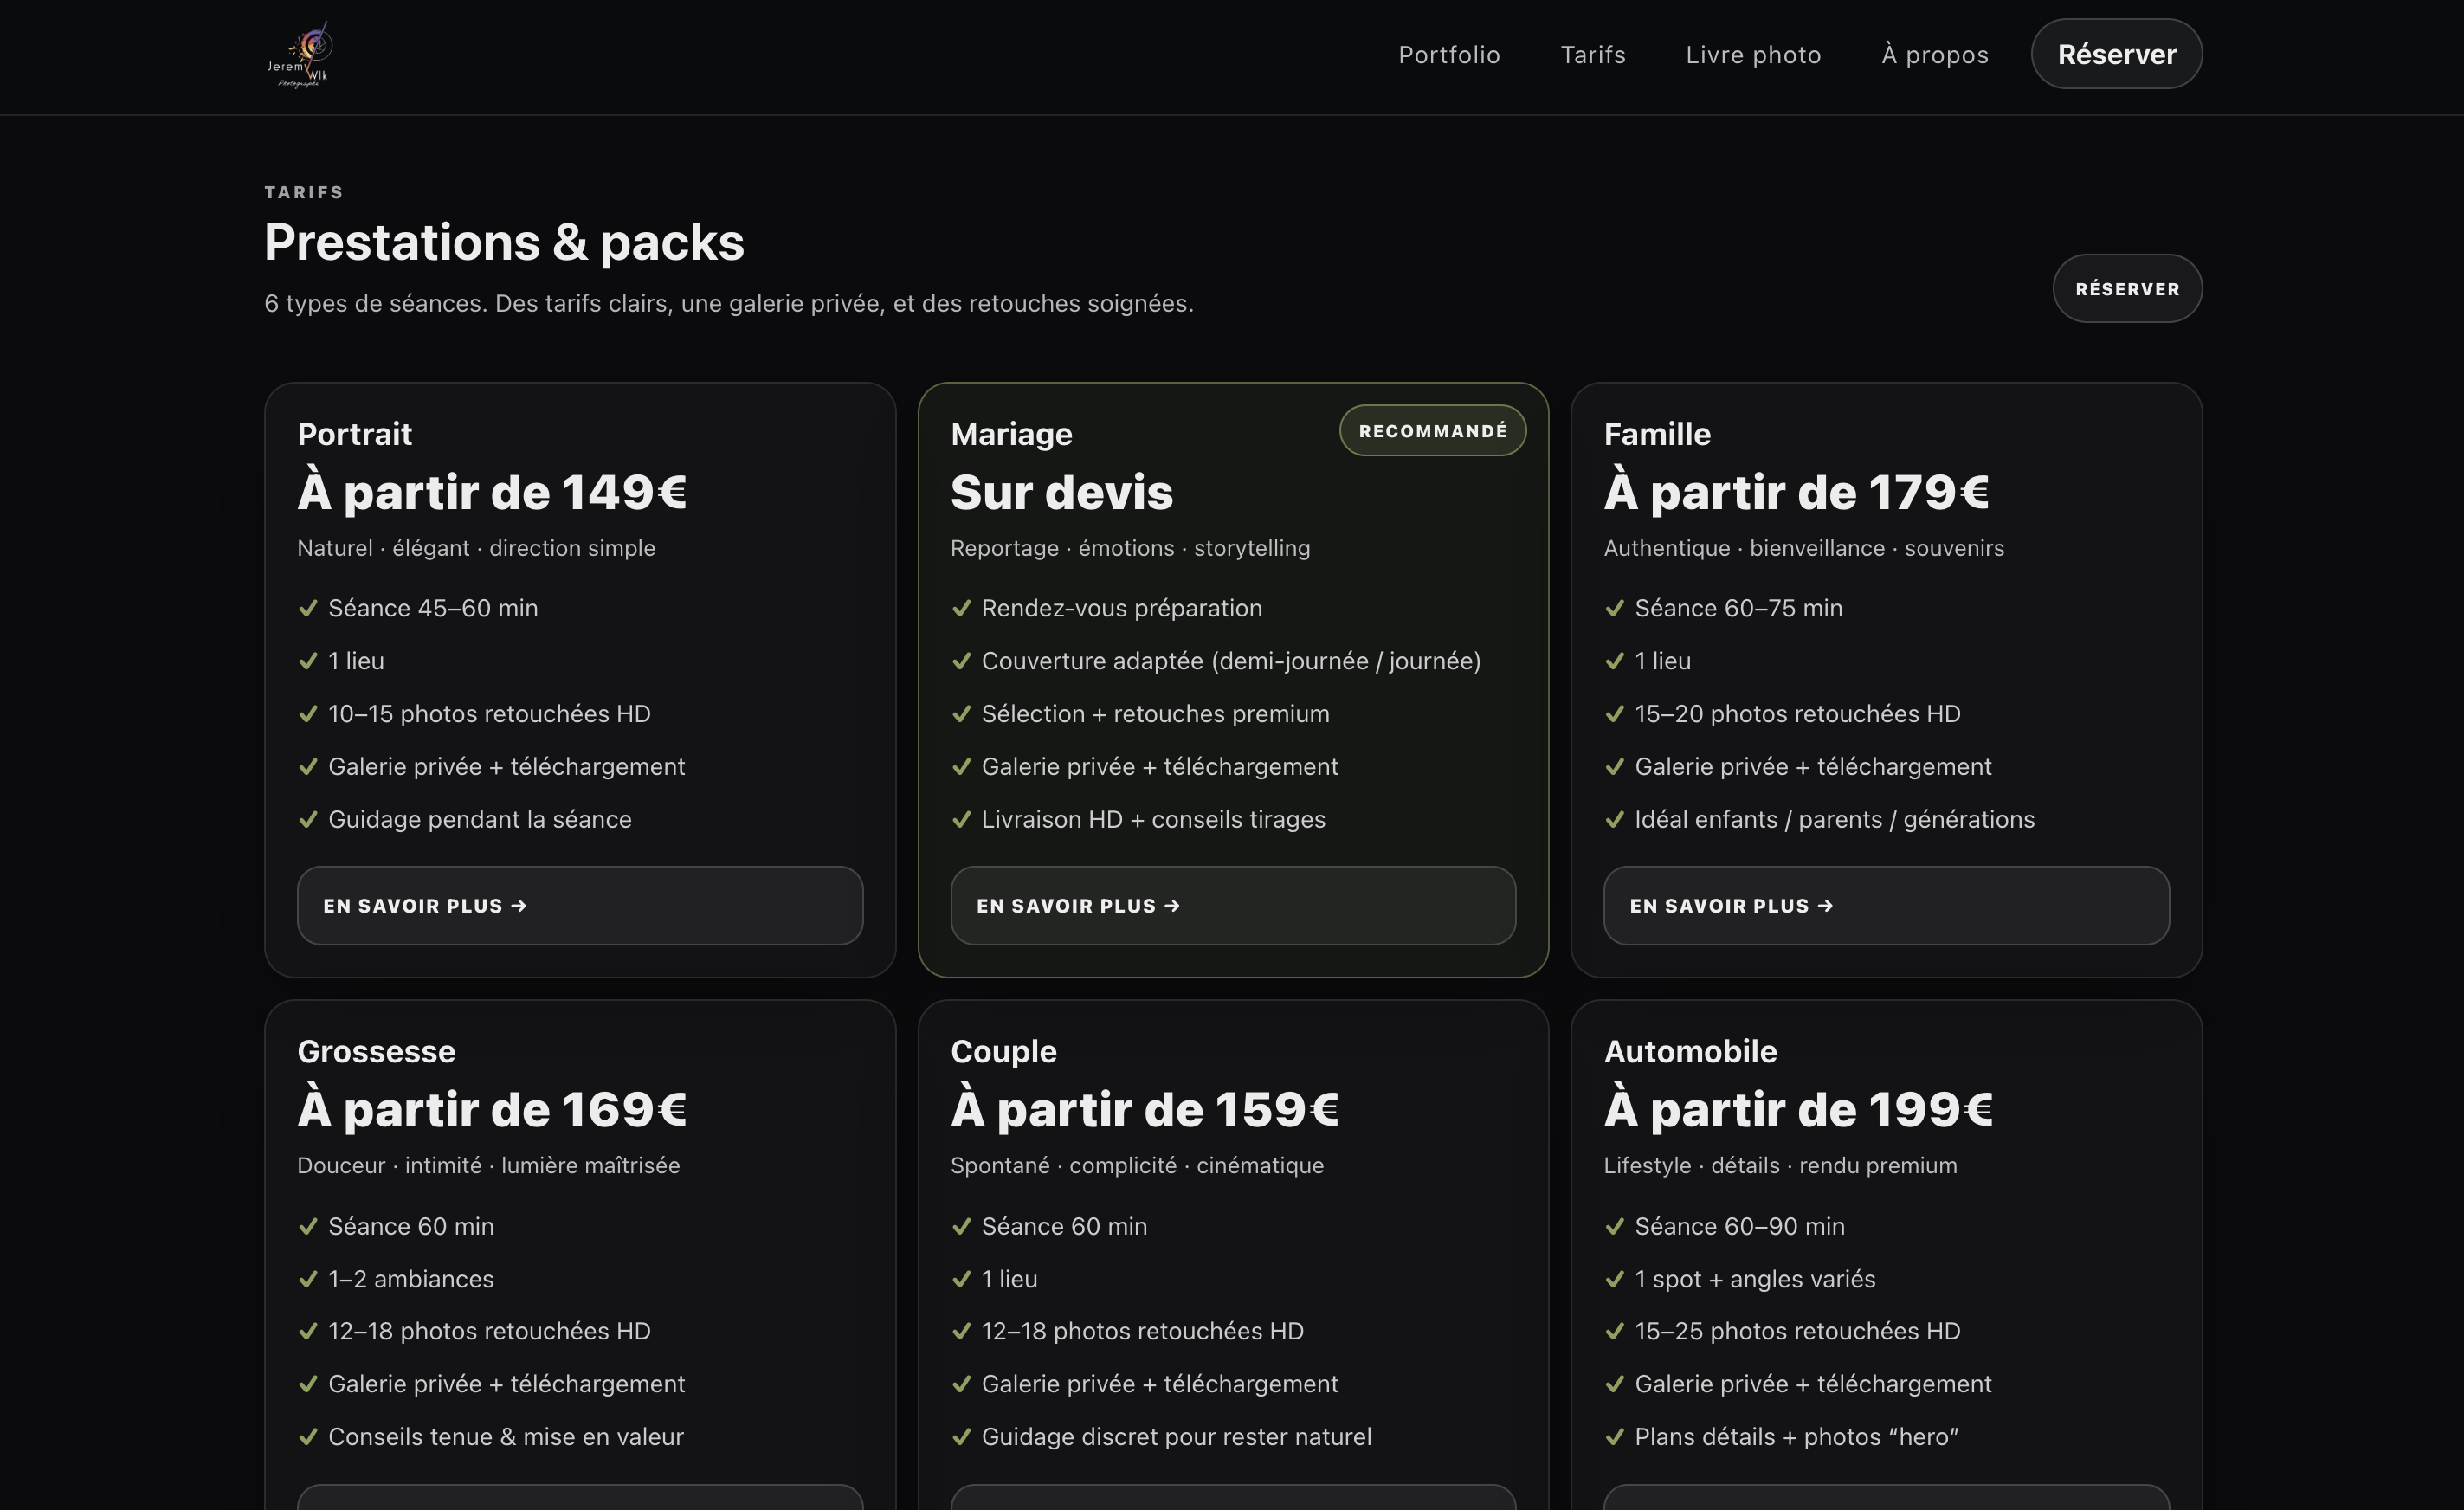This screenshot has height=1510, width=2464.
Task: Click the tagline Spontané · complicité · cinématique
Action: tap(1137, 1166)
